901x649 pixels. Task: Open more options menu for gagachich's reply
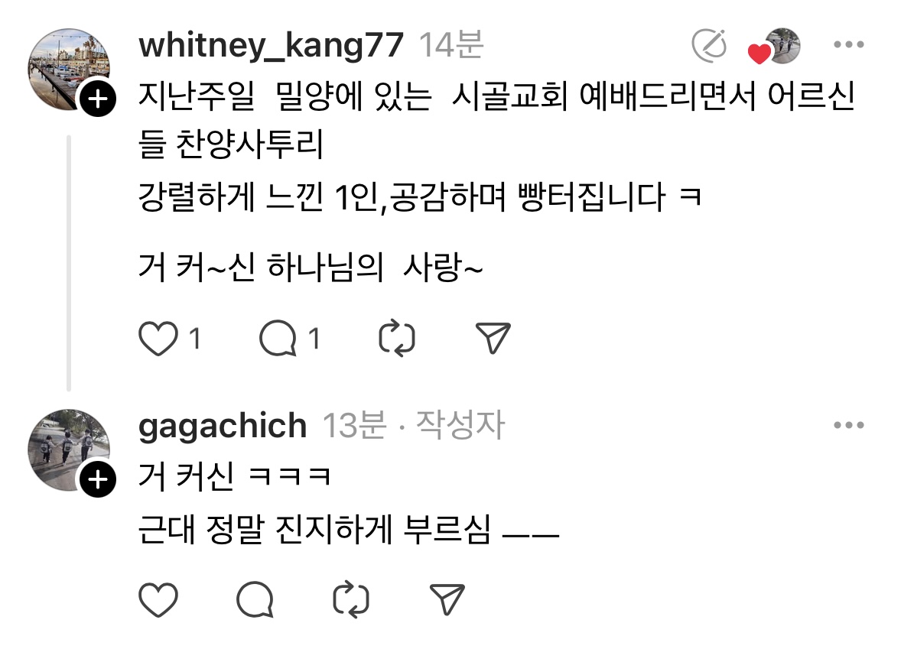click(x=849, y=425)
